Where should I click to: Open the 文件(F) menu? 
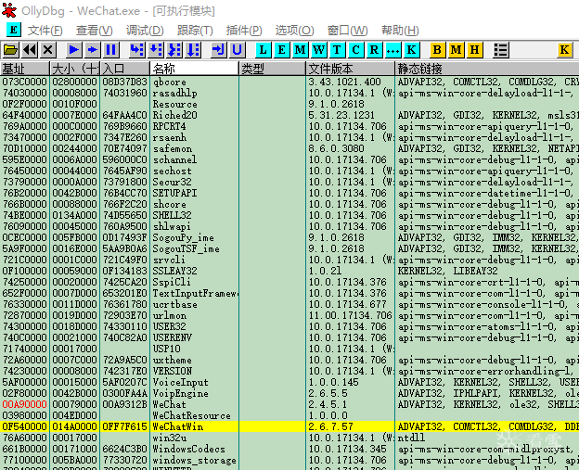tap(45, 31)
